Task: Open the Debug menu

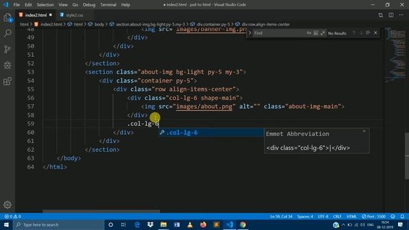Action: point(89,4)
